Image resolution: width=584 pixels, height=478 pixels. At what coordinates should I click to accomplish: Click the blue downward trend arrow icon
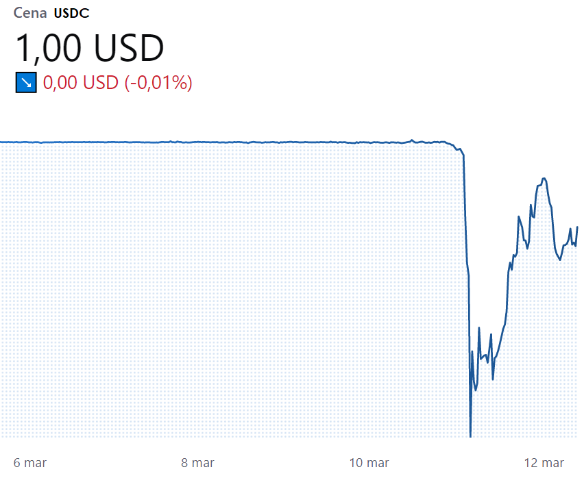click(x=26, y=82)
